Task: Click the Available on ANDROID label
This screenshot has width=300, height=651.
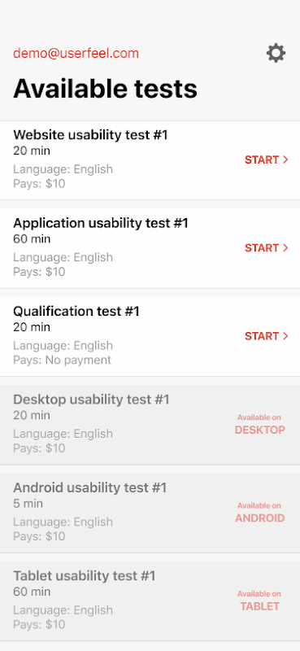Action: (259, 513)
